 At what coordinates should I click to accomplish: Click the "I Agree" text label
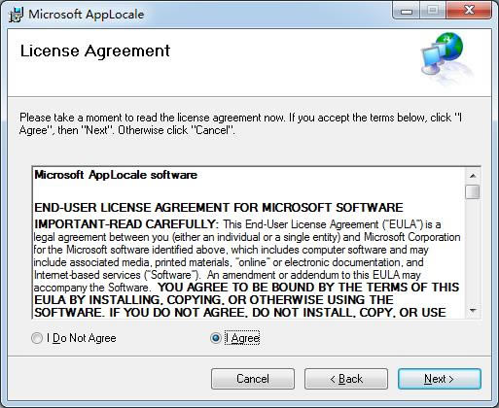[x=242, y=338]
